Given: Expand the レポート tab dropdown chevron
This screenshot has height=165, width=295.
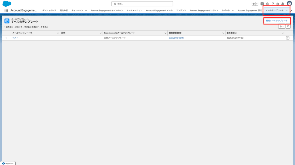Looking at the screenshot, I should pos(233,11).
